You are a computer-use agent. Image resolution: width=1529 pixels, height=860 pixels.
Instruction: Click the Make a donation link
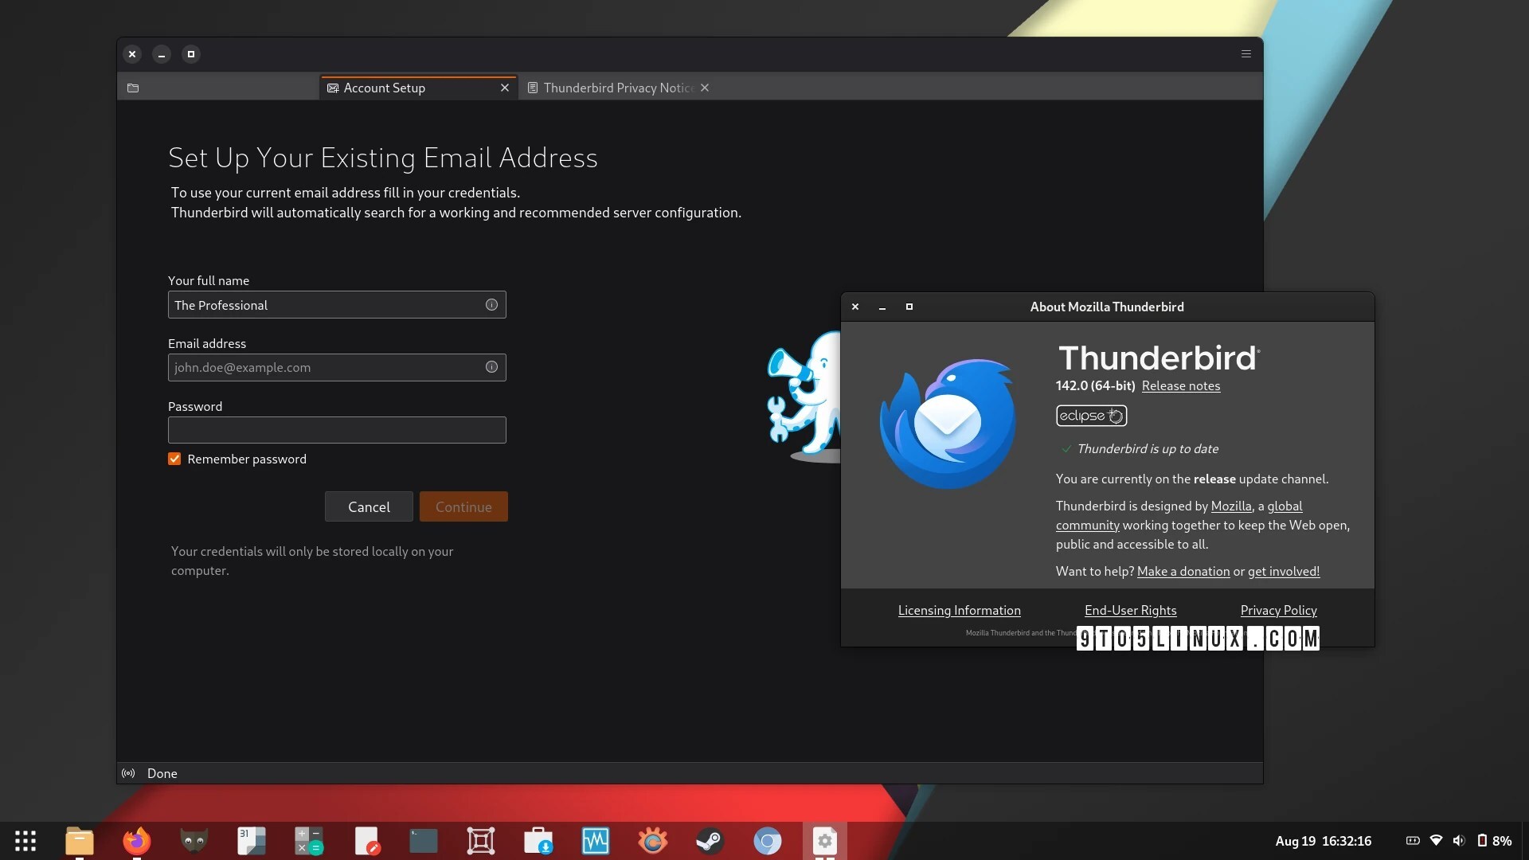pos(1183,572)
